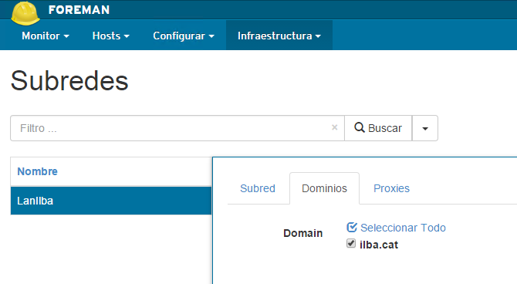Open the Monitor menu

[46, 35]
